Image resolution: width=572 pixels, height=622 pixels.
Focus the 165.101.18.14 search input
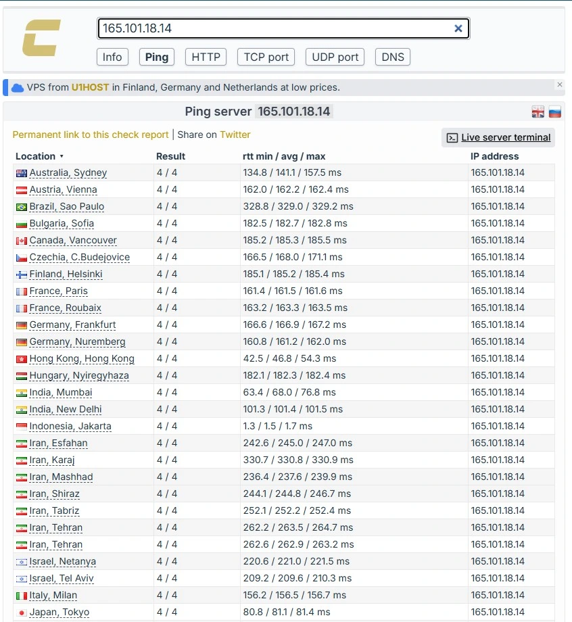(x=283, y=28)
